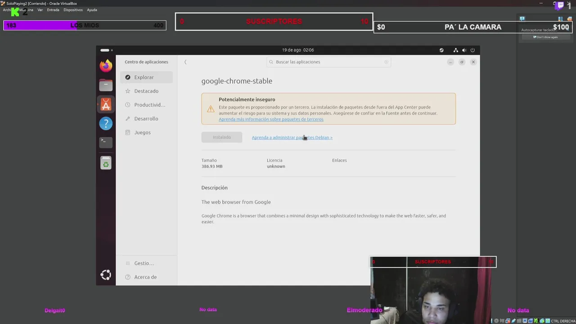Click the power icon in the top panel
Viewport: 576px width, 324px height.
[x=472, y=50]
